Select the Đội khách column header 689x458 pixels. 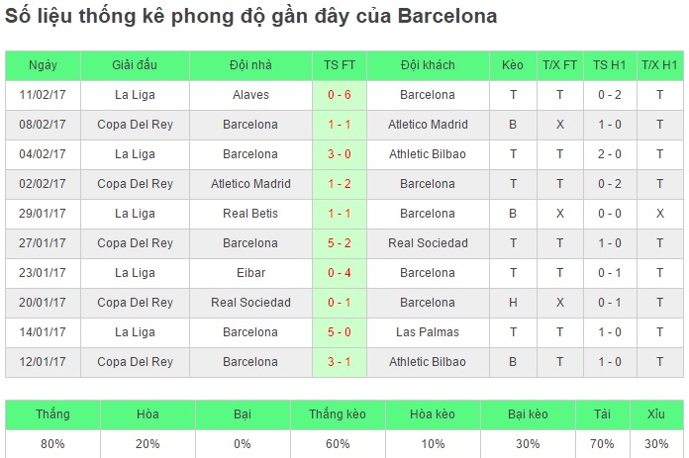tap(428, 65)
